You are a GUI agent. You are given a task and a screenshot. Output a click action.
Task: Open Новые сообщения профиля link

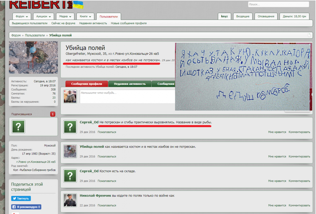(129, 23)
